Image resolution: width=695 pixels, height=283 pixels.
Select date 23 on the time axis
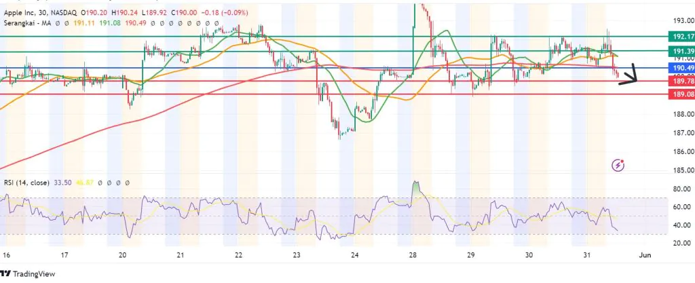pyautogui.click(x=297, y=257)
